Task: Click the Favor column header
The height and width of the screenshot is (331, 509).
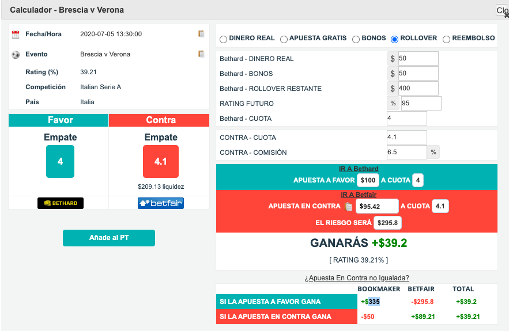Action: (x=58, y=120)
